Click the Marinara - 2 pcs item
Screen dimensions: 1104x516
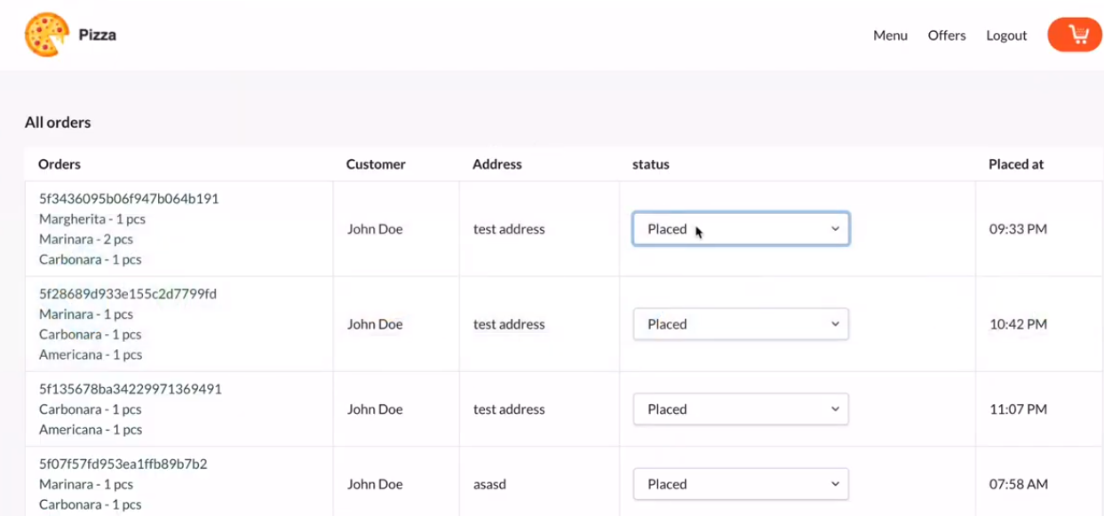pos(86,240)
